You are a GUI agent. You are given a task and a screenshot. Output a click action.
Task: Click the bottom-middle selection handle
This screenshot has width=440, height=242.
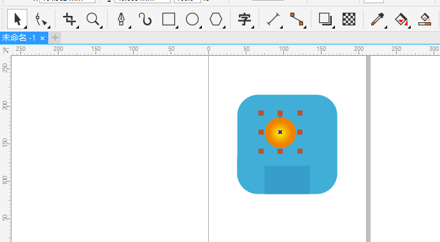280,151
